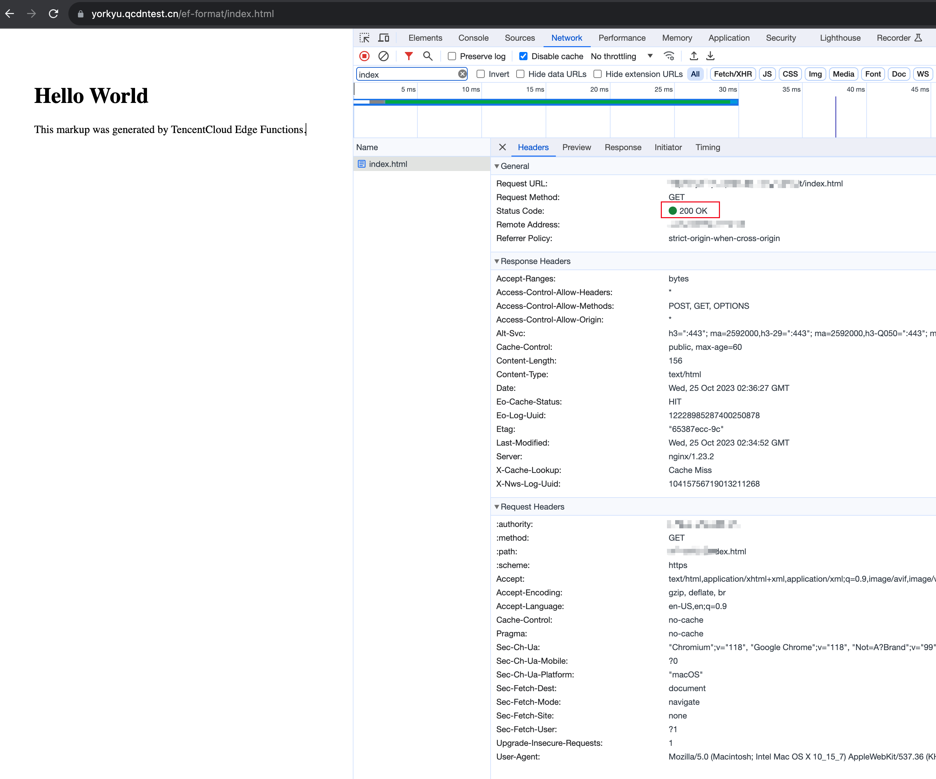Viewport: 936px width, 779px height.
Task: Enable the Preserve log checkbox
Action: click(x=452, y=56)
